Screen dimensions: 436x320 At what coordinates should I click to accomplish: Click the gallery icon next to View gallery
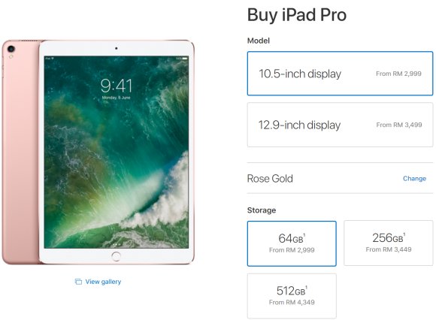click(x=78, y=282)
